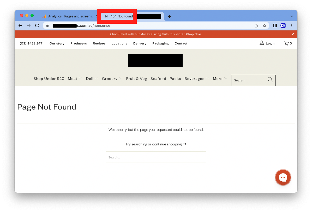
Task: Click the browser back arrow
Action: (20, 25)
